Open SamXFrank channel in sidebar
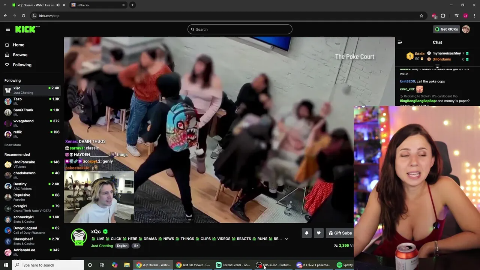 pyautogui.click(x=32, y=112)
